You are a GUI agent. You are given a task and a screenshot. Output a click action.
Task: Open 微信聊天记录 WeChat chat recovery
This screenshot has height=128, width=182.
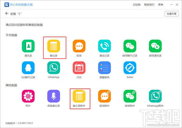pos(130,46)
